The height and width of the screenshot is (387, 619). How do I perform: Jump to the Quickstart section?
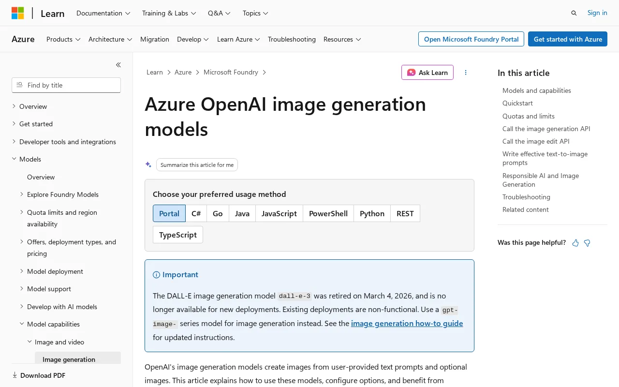pyautogui.click(x=517, y=103)
